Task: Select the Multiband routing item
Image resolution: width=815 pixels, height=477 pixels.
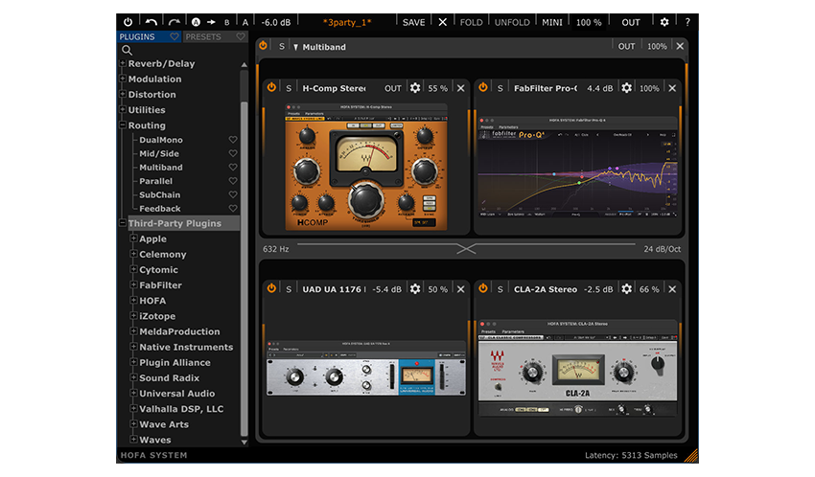Action: [161, 167]
